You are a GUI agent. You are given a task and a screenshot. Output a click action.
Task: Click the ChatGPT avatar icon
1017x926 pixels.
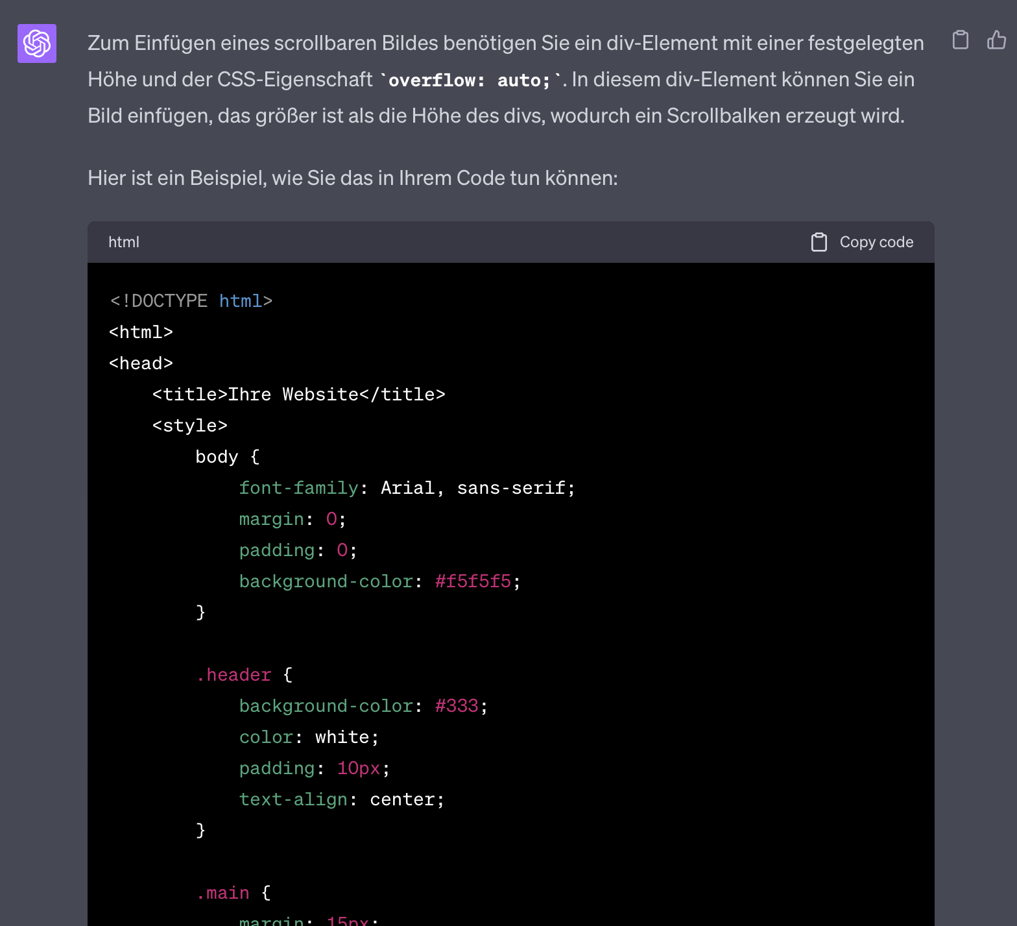point(37,43)
